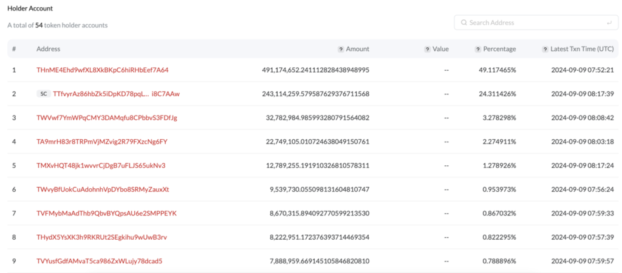Image resolution: width=622 pixels, height=273 pixels.
Task: Open the Value column help icon
Action: coord(427,50)
